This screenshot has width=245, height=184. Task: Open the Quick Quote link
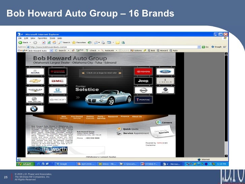pos(128,129)
